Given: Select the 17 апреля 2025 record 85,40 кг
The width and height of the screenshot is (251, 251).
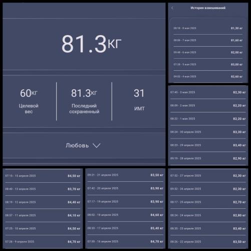Looking at the screenshot, I should click(x=125, y=228).
